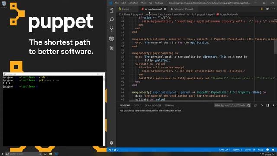Open File Explorer from the taskbar
This screenshot has width=277, height=156.
coord(51,154)
